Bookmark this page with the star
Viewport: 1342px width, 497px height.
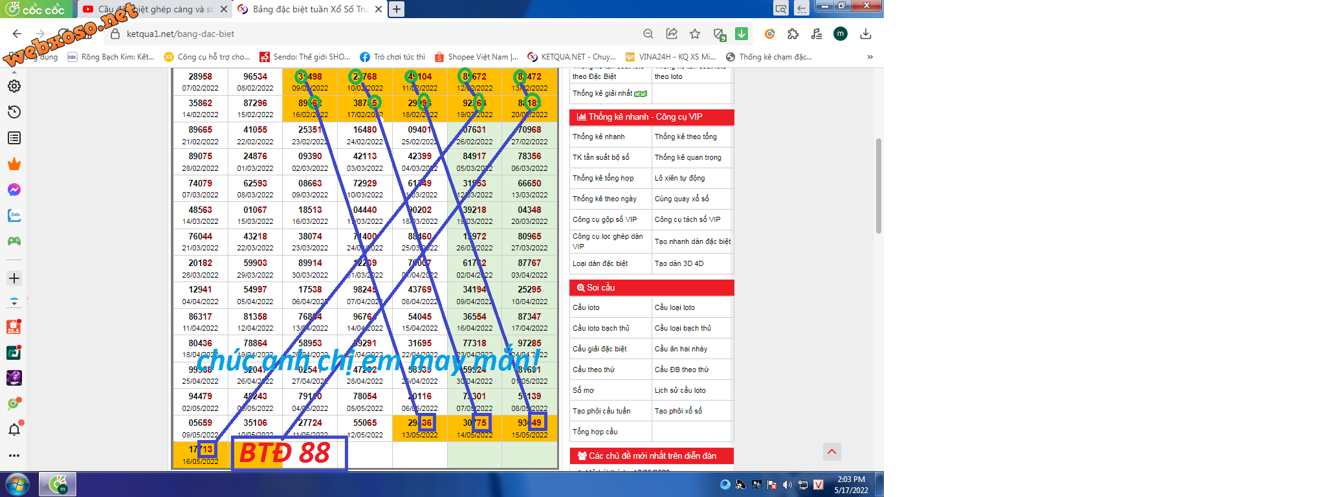(695, 34)
